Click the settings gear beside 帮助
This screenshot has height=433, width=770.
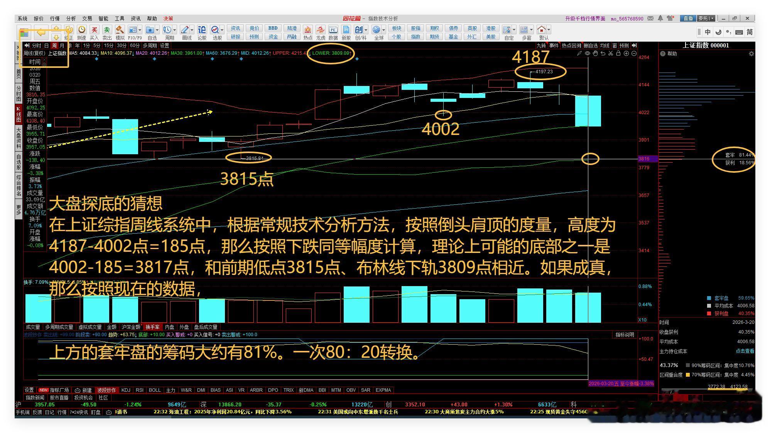tap(751, 54)
